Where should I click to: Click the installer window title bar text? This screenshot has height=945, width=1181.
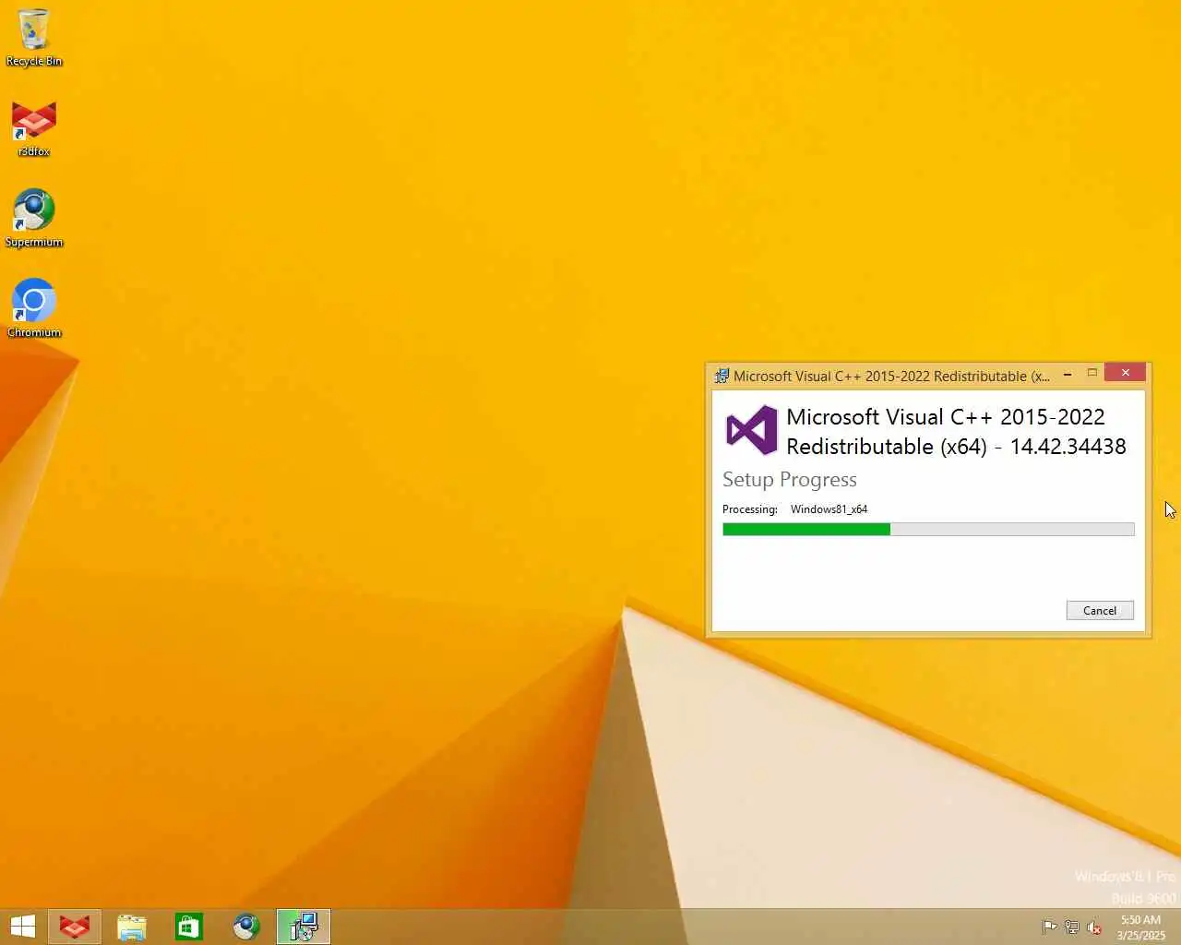click(891, 377)
